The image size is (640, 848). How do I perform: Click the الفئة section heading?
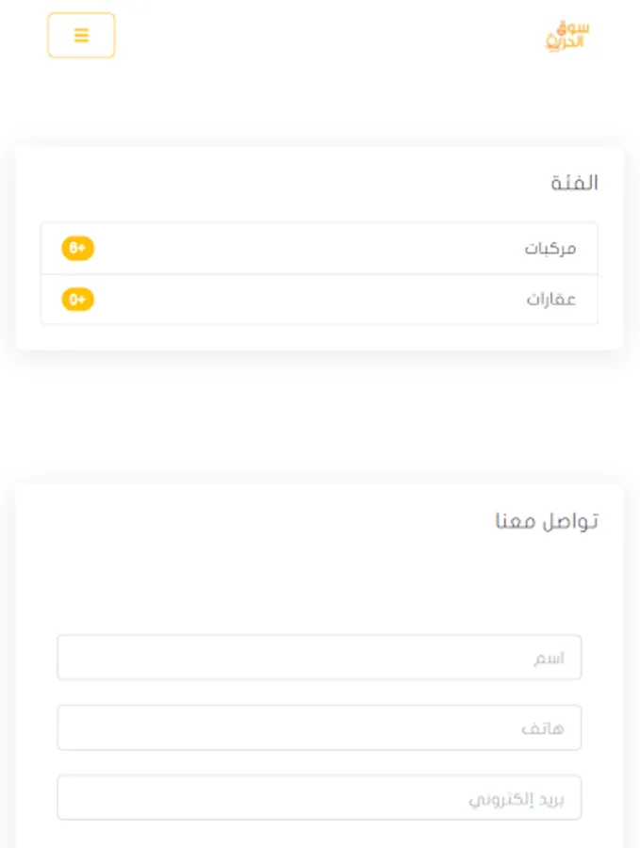click(x=574, y=183)
